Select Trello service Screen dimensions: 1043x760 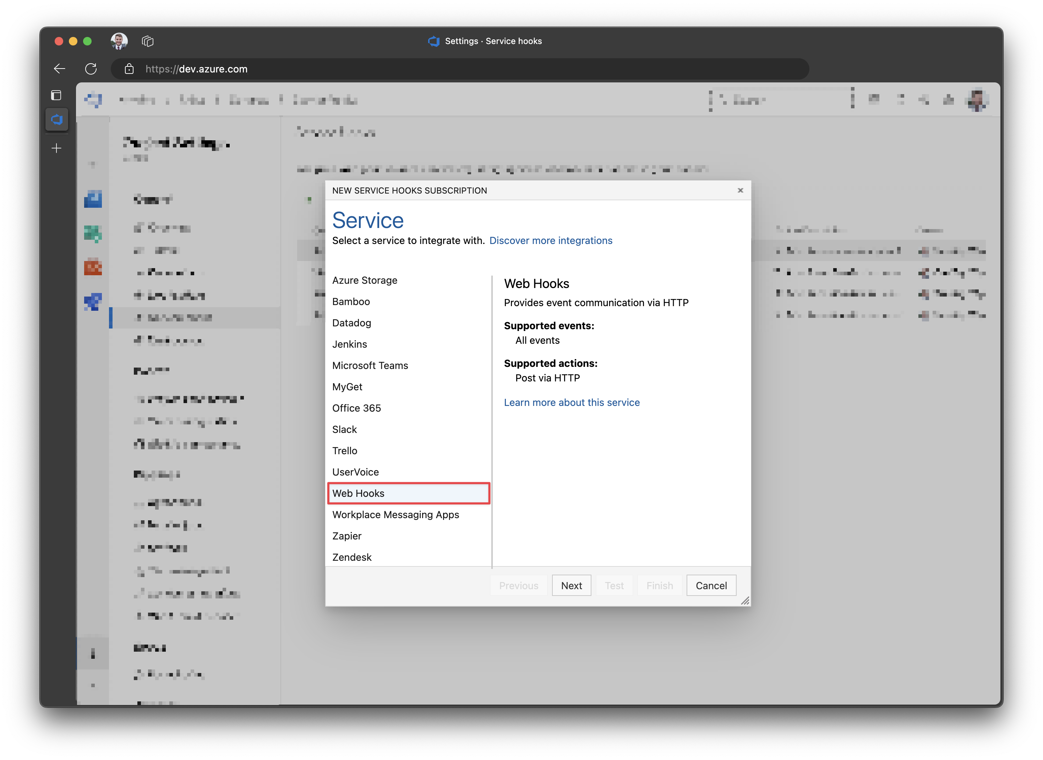[x=408, y=451]
